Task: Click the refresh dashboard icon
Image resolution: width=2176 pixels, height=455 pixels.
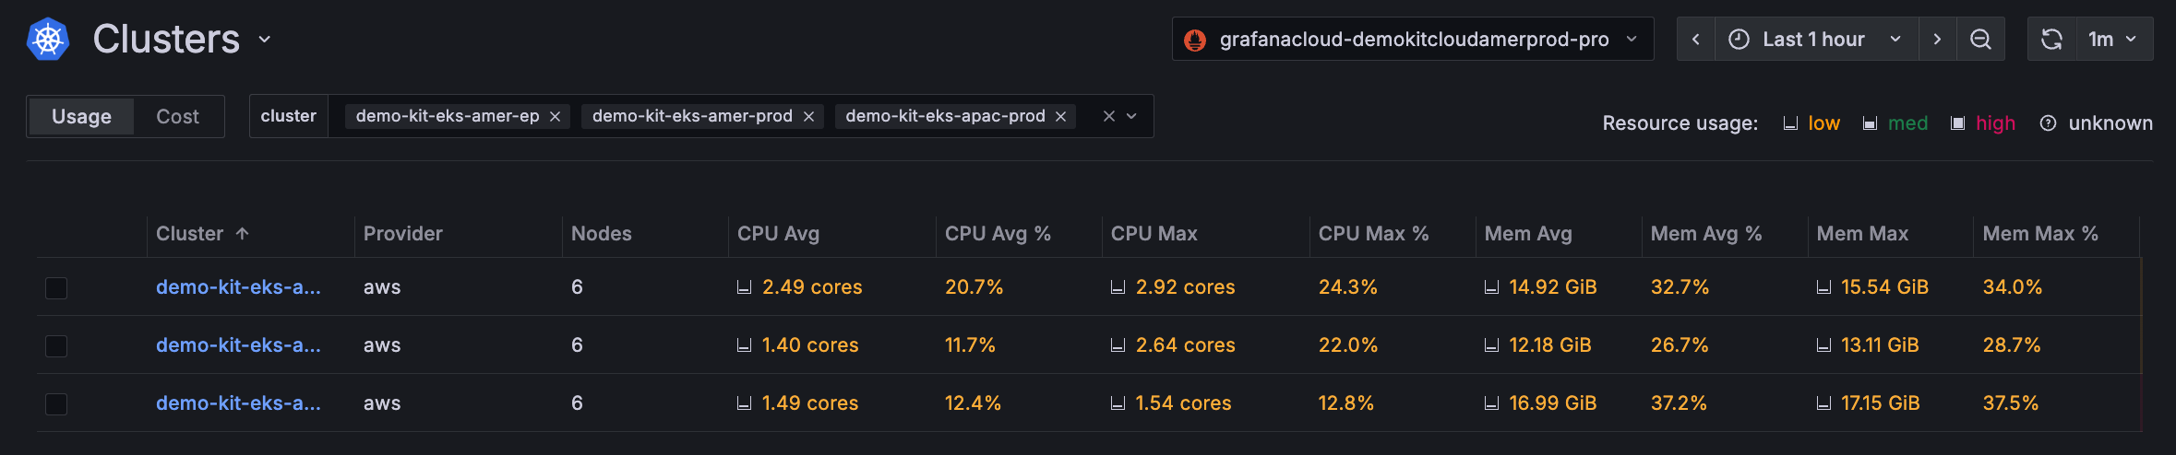Action: coord(2051,40)
